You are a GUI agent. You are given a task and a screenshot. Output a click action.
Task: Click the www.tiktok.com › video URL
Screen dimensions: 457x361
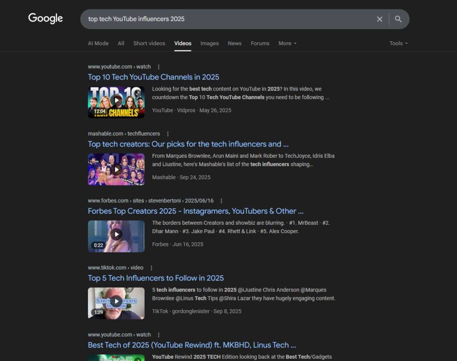coord(116,268)
